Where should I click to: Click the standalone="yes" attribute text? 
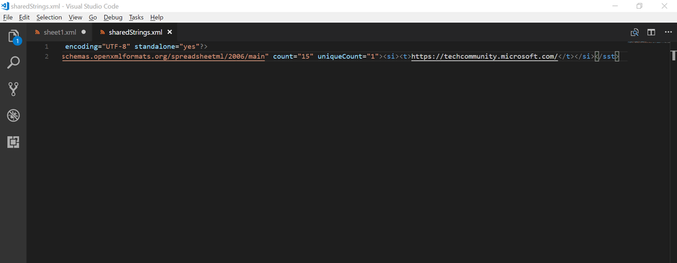coord(167,47)
